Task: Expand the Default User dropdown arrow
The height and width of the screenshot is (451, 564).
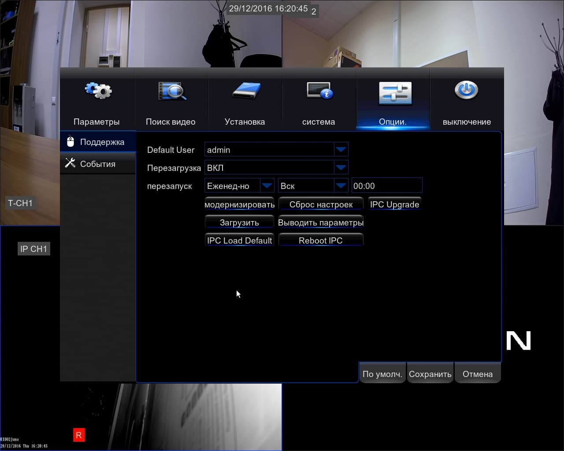Action: pyautogui.click(x=341, y=150)
